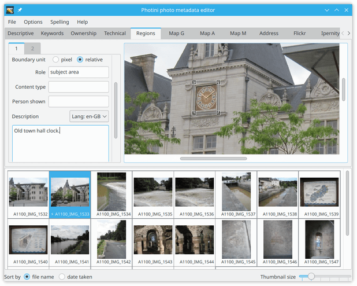
Task: Select thumbnail A1100_IMG_1534
Action: (x=111, y=195)
